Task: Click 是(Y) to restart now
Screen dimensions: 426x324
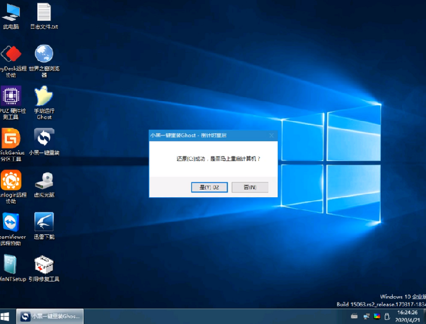Action: click(209, 187)
